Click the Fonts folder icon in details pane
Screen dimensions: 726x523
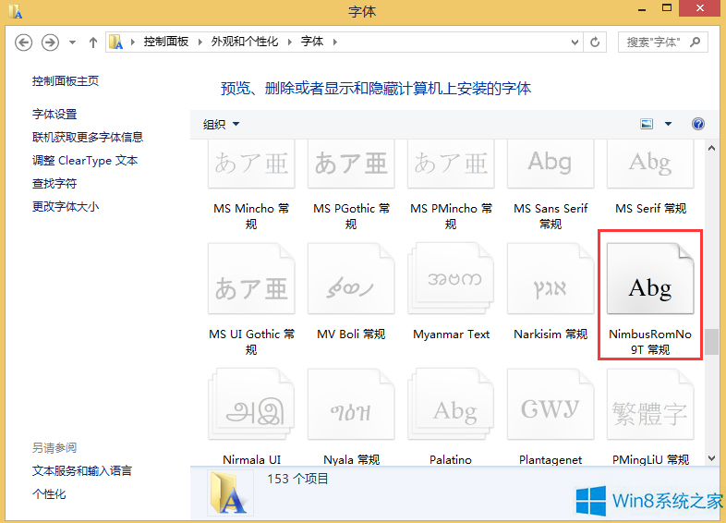(x=230, y=493)
